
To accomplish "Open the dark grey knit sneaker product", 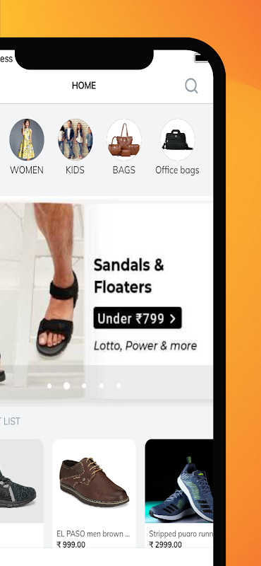I will pyautogui.click(x=20, y=494).
